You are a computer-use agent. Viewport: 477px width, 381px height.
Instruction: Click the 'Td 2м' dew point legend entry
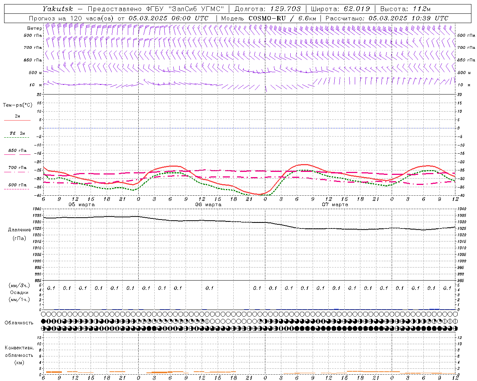tap(17, 133)
